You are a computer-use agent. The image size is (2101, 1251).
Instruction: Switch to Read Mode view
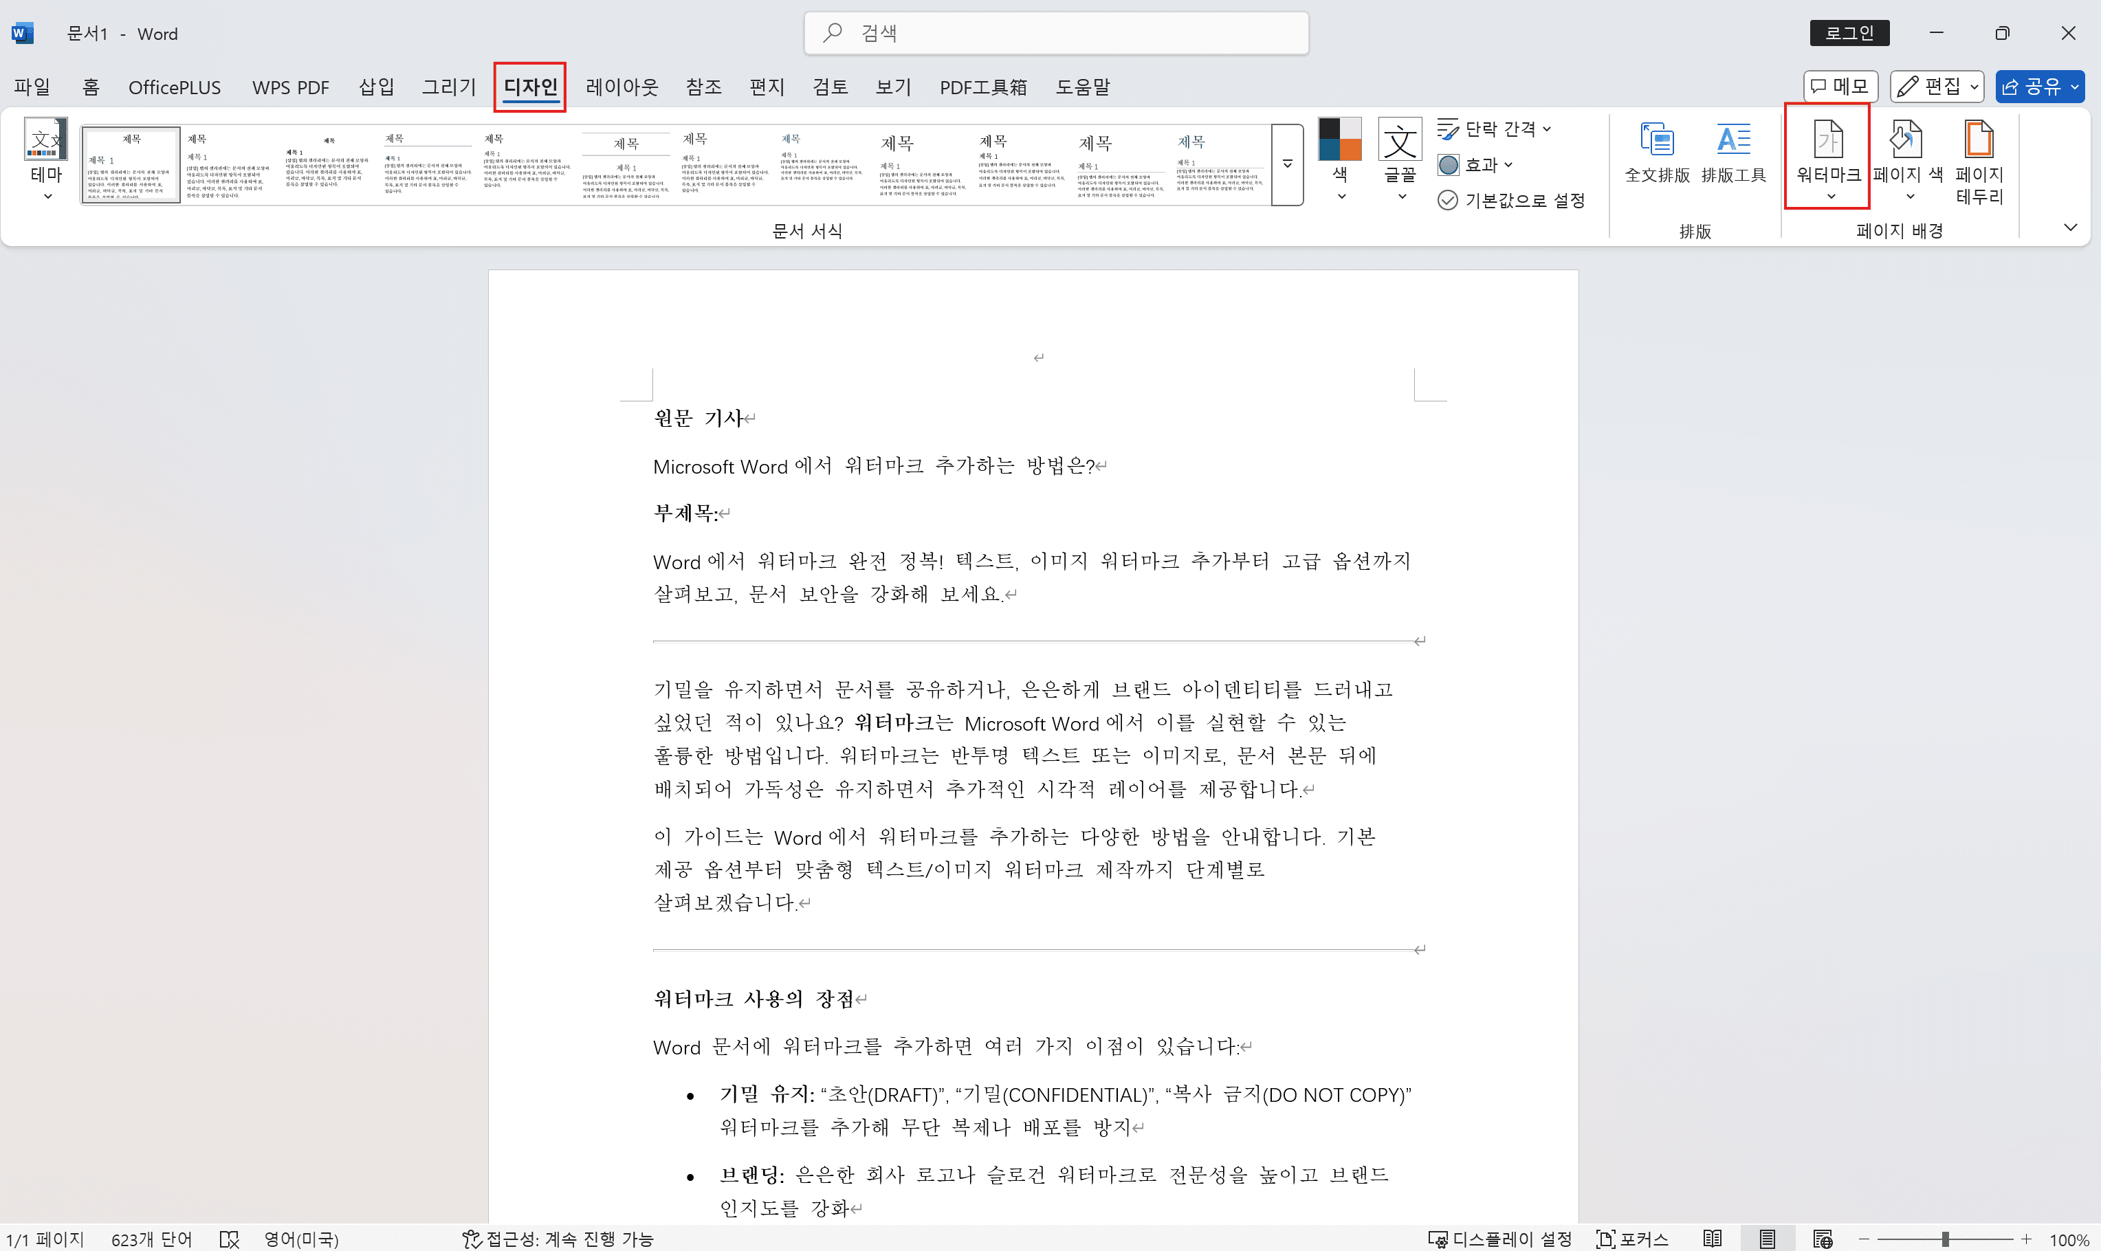coord(1711,1239)
